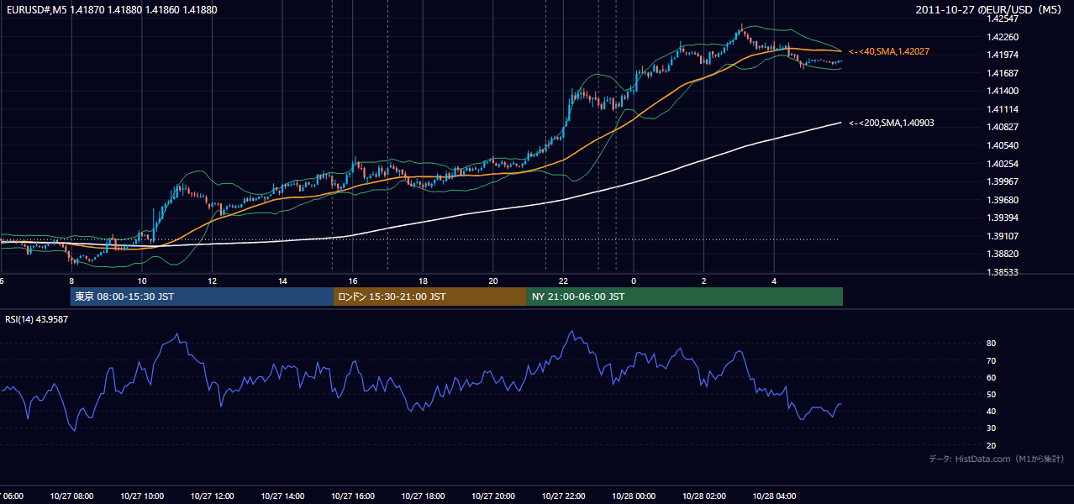The height and width of the screenshot is (504, 1074).
Task: Click RSI axis level 40
Action: click(x=992, y=411)
